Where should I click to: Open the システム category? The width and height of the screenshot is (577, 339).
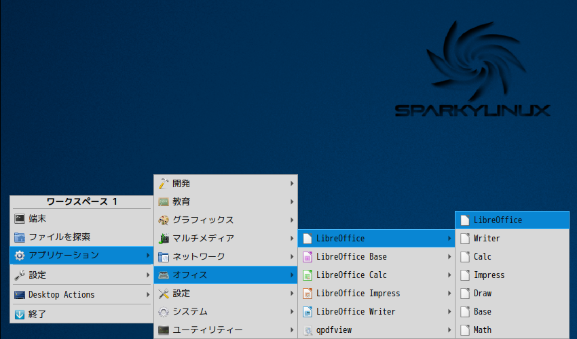point(225,312)
